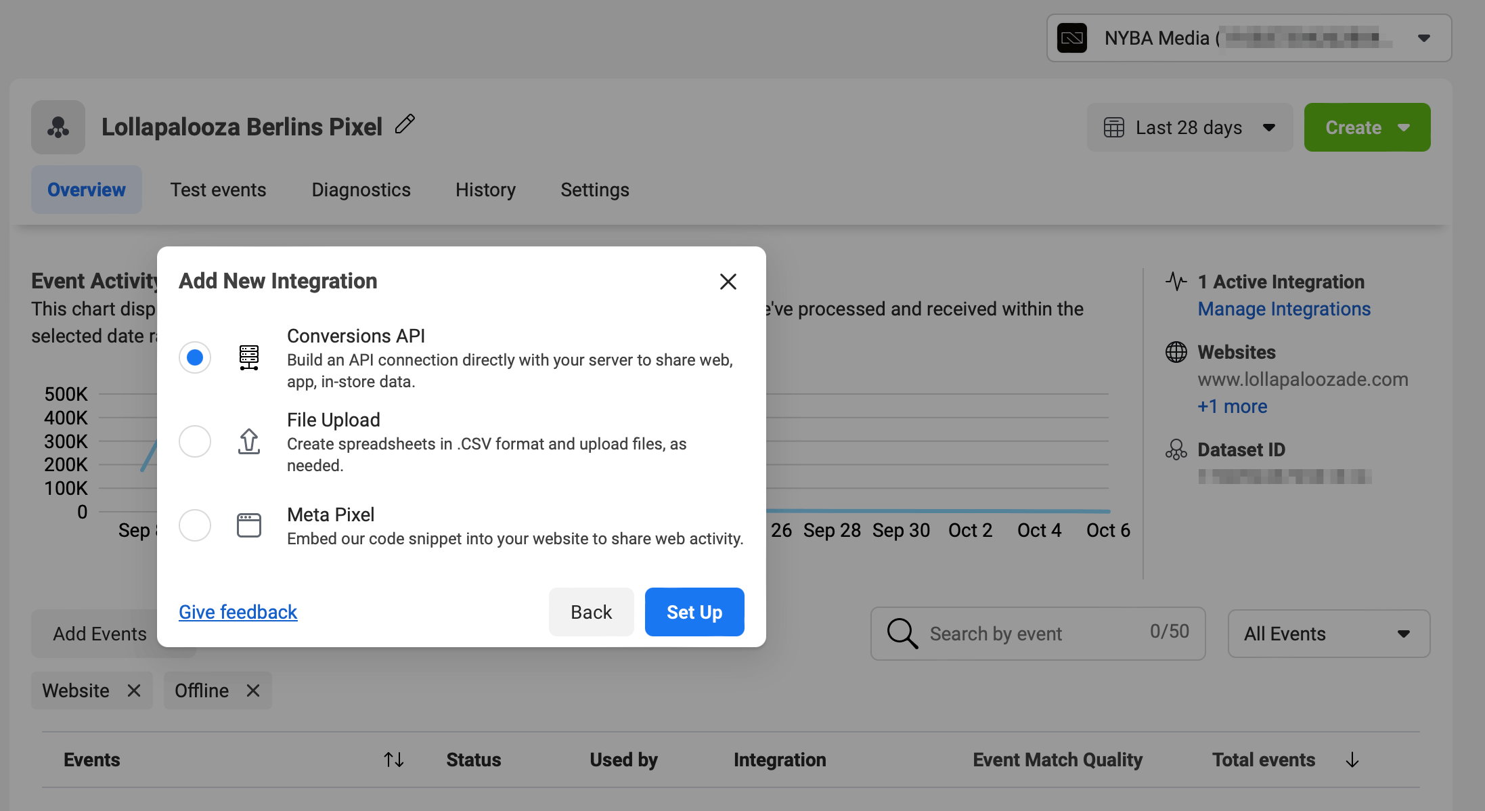Click the NYBA Media account logo

click(1072, 38)
